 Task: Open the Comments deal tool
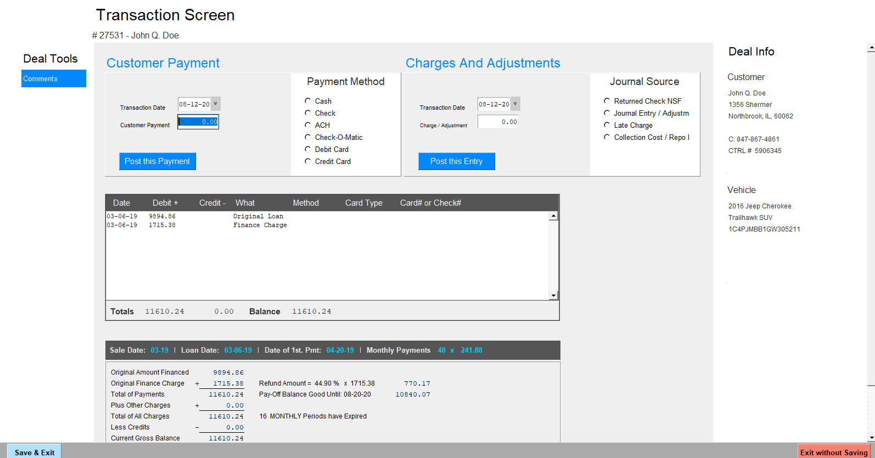(x=54, y=78)
